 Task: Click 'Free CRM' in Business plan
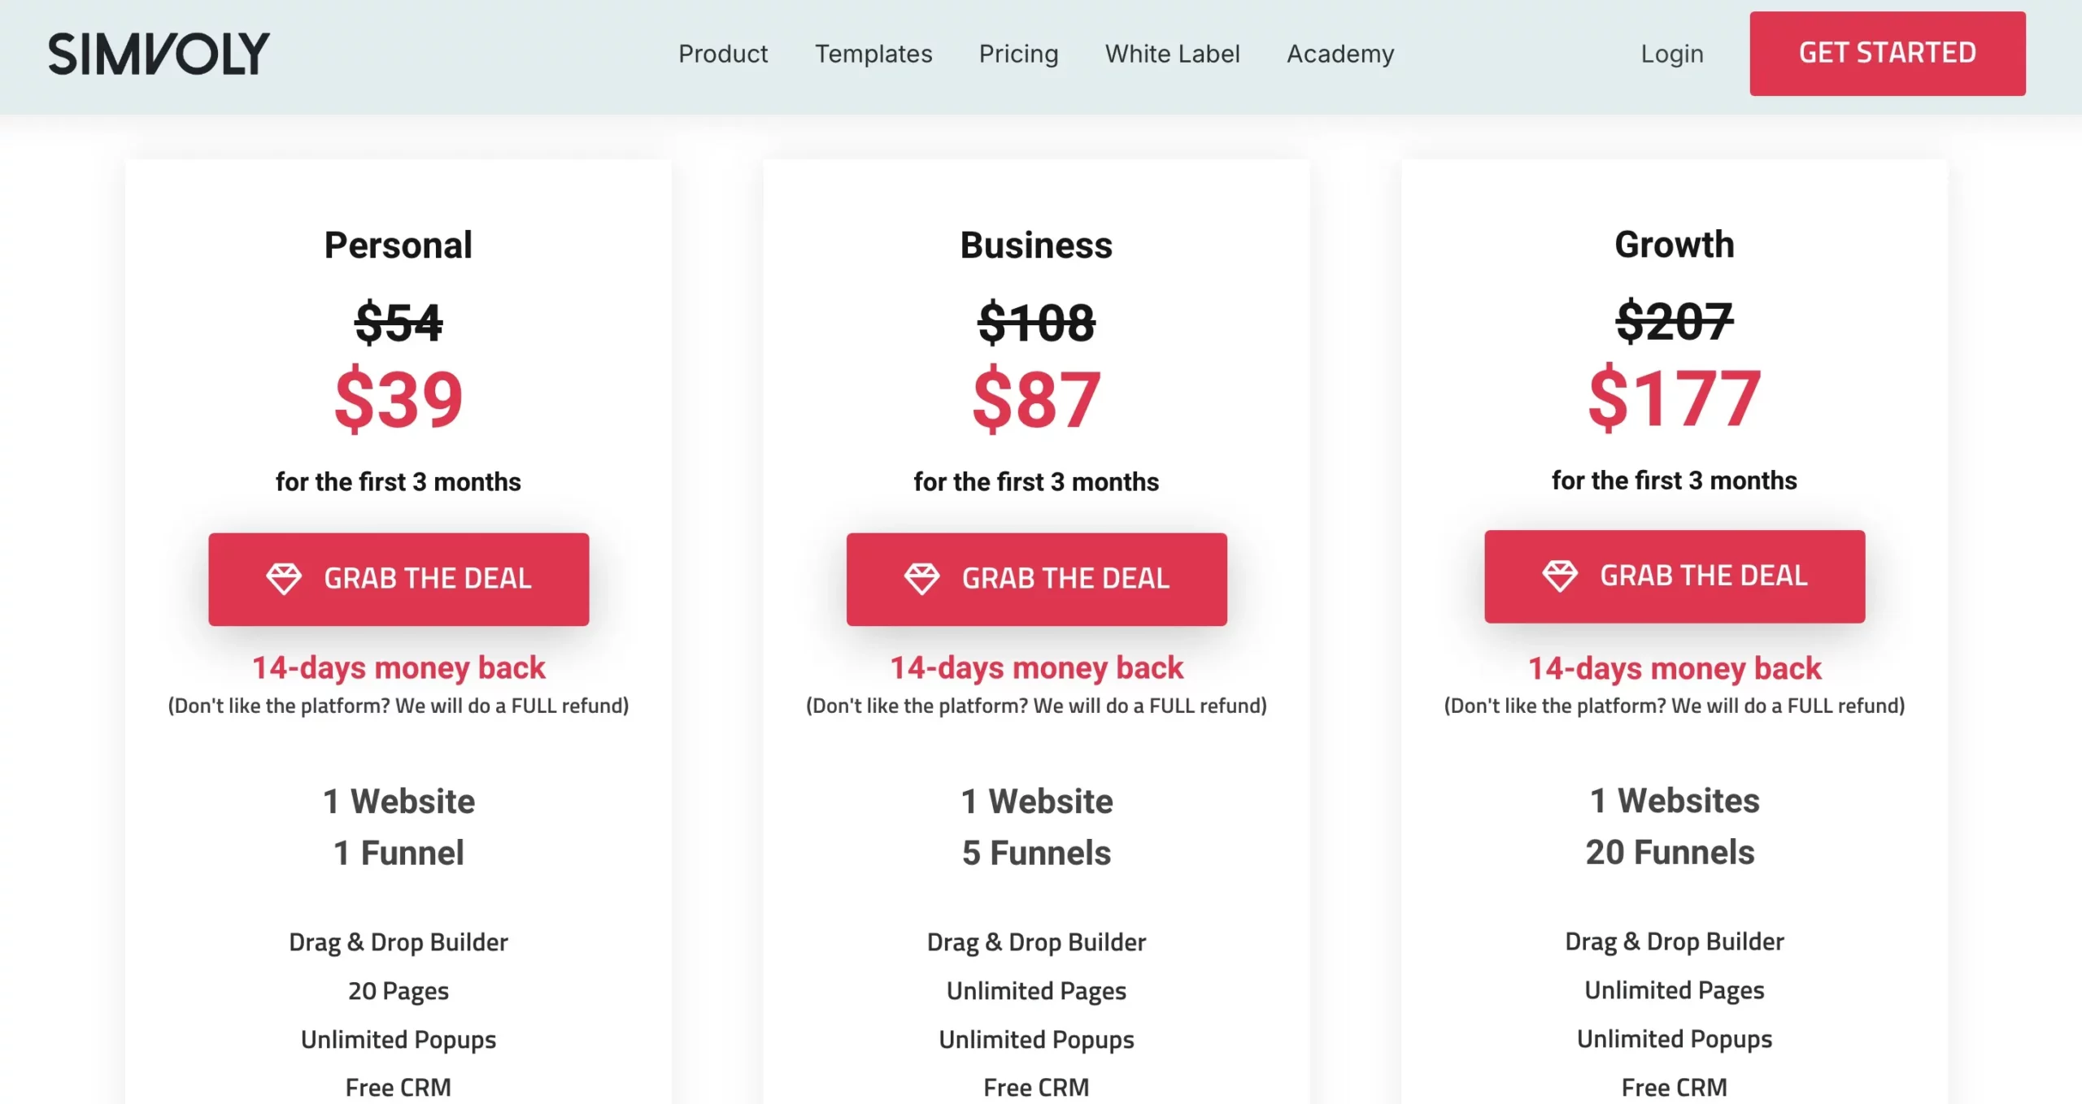click(1036, 1088)
